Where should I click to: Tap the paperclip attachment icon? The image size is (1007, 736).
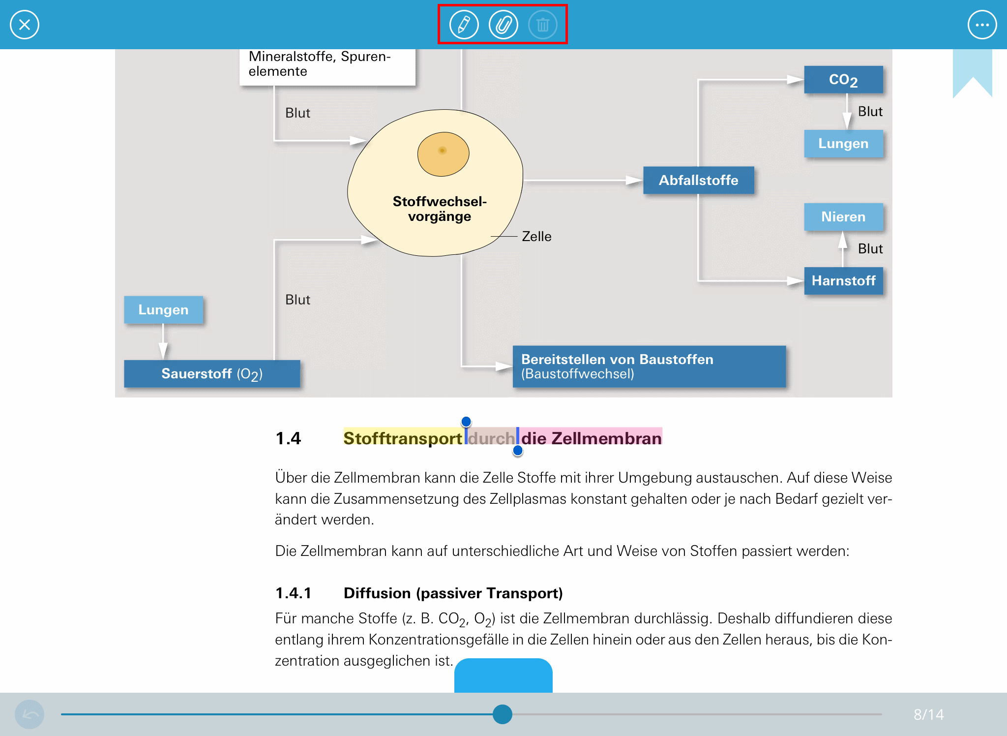pyautogui.click(x=503, y=25)
